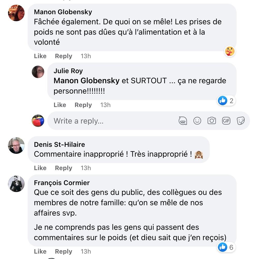Open GIF picker in reply box

(226, 121)
